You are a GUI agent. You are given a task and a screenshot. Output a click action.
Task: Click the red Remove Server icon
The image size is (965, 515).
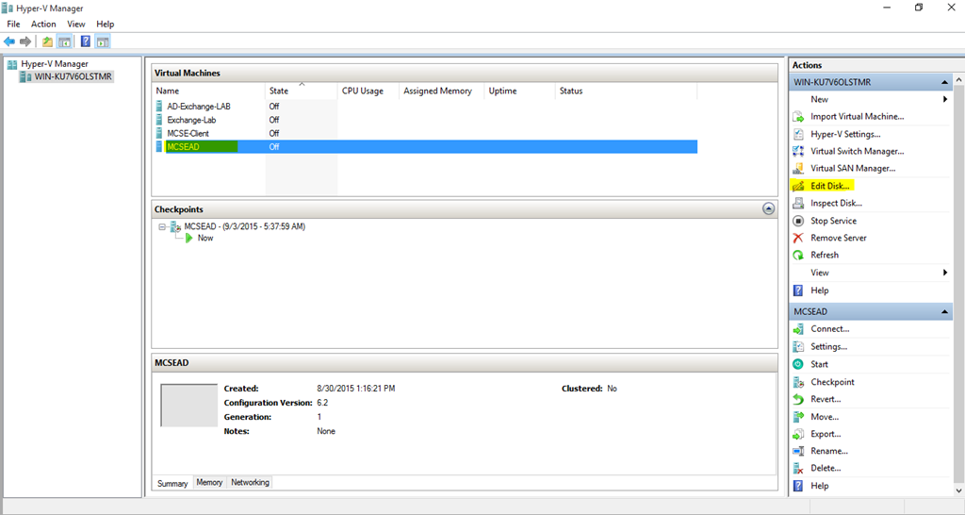(798, 238)
